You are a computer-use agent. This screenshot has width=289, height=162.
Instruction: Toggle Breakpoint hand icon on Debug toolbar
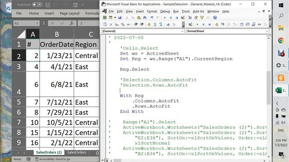point(217,24)
